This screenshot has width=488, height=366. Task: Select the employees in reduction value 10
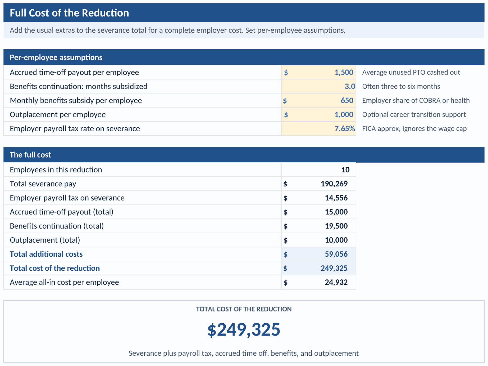coord(318,170)
